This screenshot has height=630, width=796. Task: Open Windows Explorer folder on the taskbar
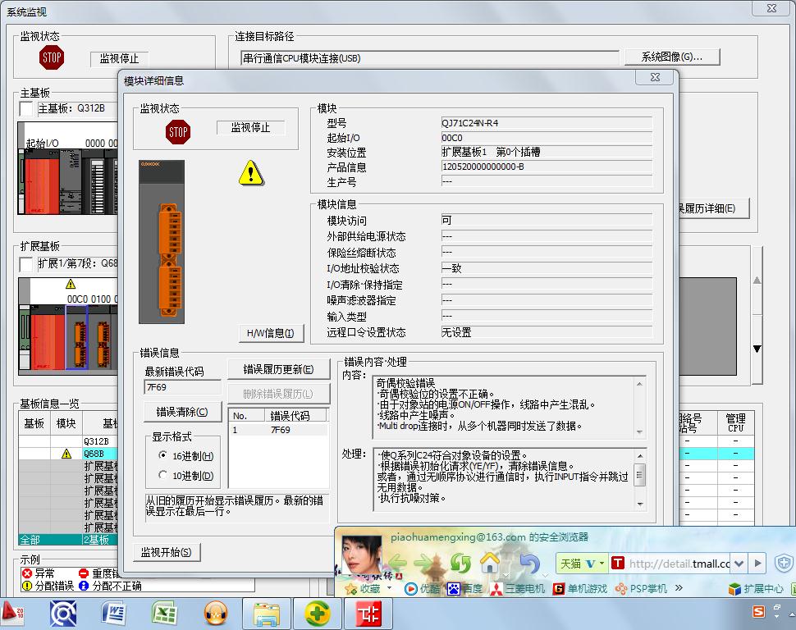[267, 613]
